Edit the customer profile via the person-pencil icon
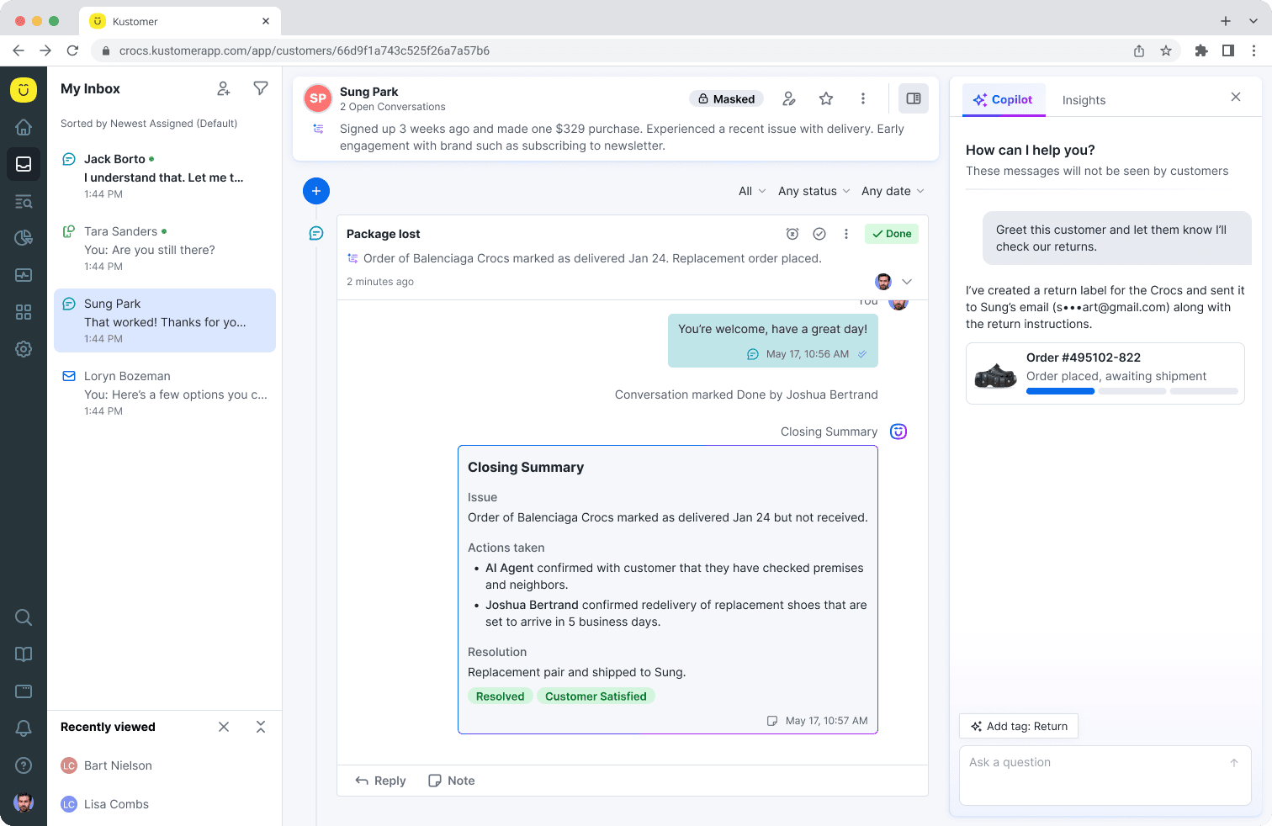1272x826 pixels. click(789, 98)
